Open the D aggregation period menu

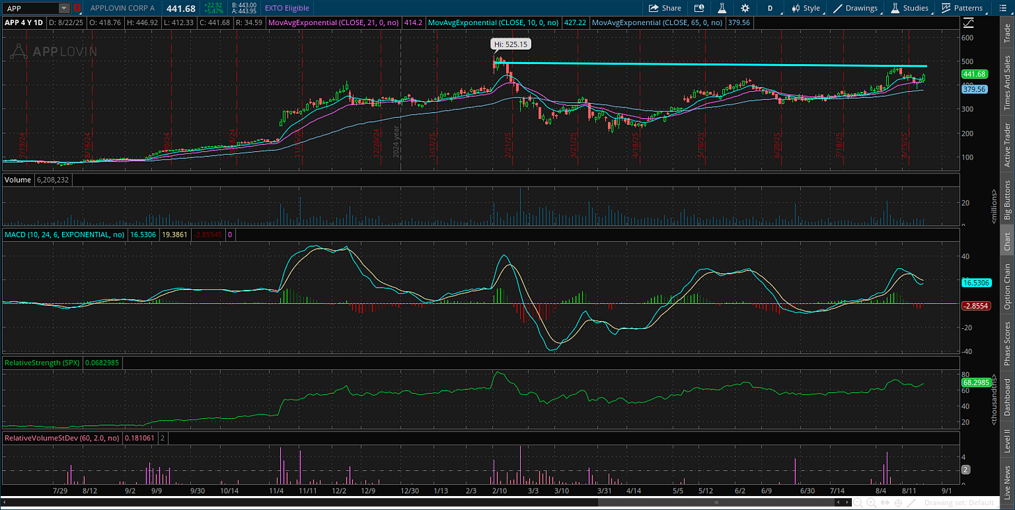coord(770,8)
